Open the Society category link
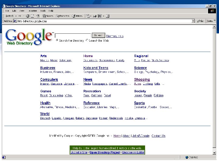The width and height of the screenshot is (219, 164). (140, 91)
